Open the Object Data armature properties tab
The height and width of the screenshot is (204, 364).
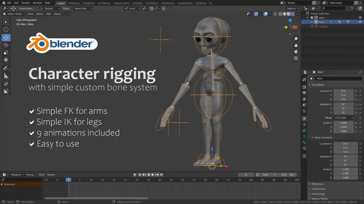coord(304,136)
